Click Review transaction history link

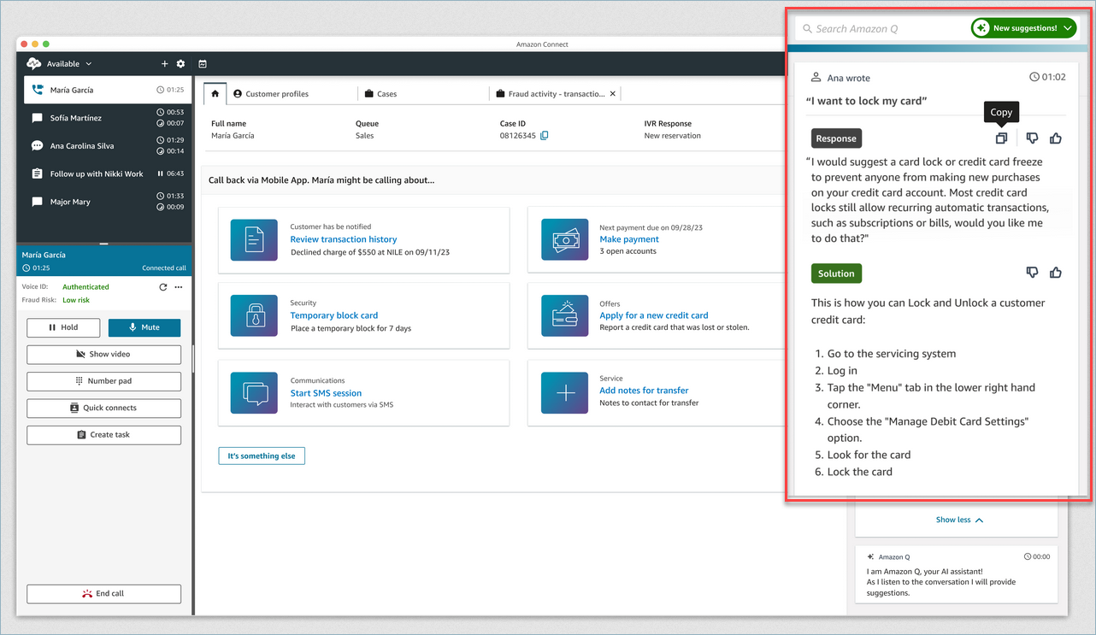(344, 239)
